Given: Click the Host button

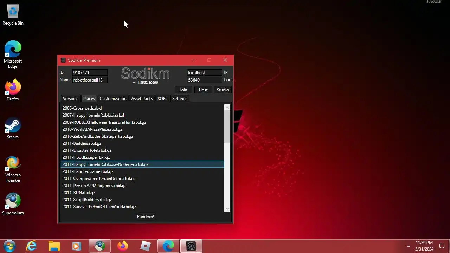Looking at the screenshot, I should tap(203, 90).
